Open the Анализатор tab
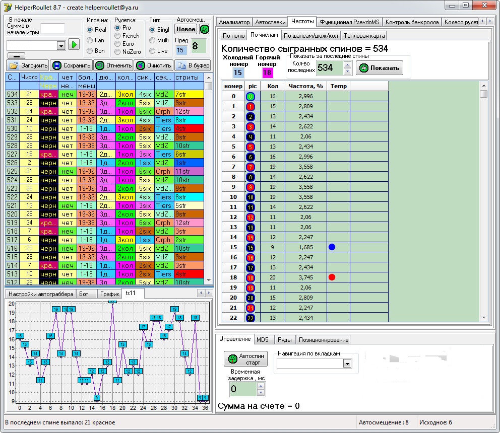The height and width of the screenshot is (433, 500). coord(233,22)
